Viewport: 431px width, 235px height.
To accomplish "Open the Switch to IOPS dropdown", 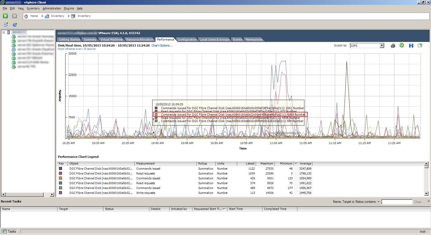I will (382, 46).
